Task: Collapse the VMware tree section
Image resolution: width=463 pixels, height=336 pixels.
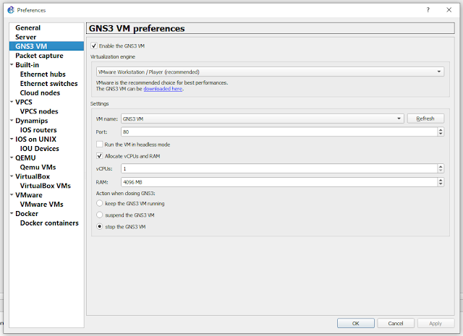Action: pos(12,194)
